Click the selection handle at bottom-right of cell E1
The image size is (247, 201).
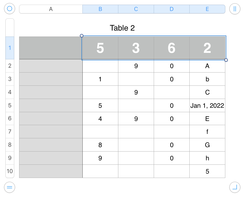click(x=226, y=60)
